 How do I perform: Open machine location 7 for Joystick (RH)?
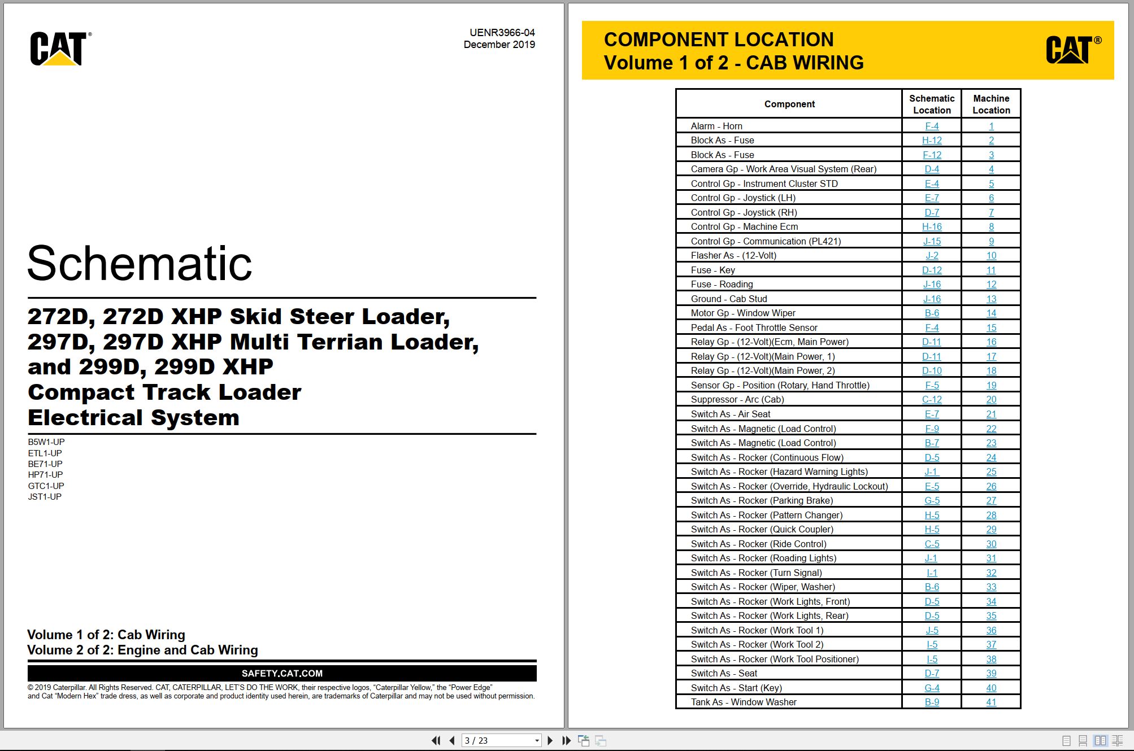(991, 212)
